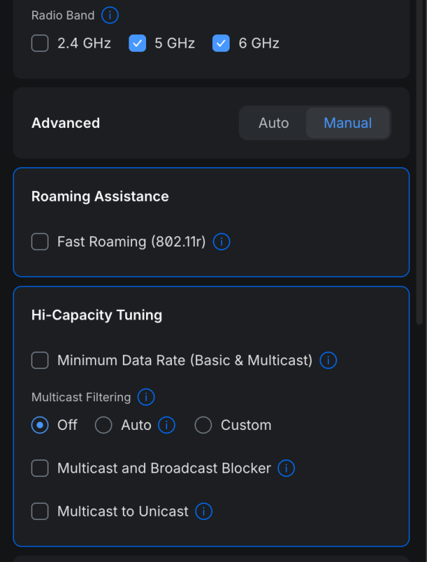Open the Multicast to Unicast info icon
The width and height of the screenshot is (427, 562).
[204, 511]
